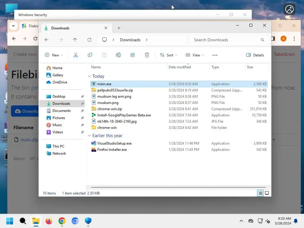Sort by the Name column header

pos(96,67)
